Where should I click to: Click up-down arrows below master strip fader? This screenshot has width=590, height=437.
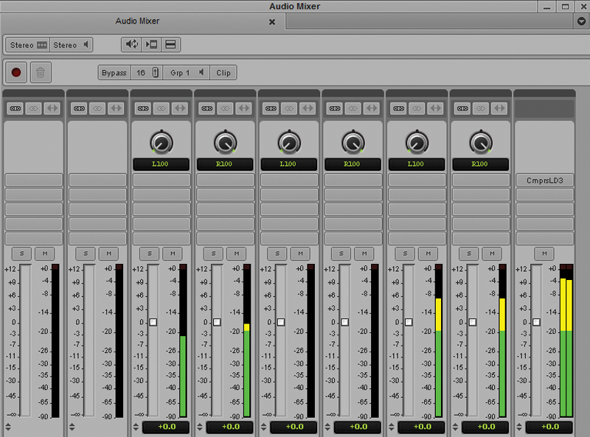point(519,427)
